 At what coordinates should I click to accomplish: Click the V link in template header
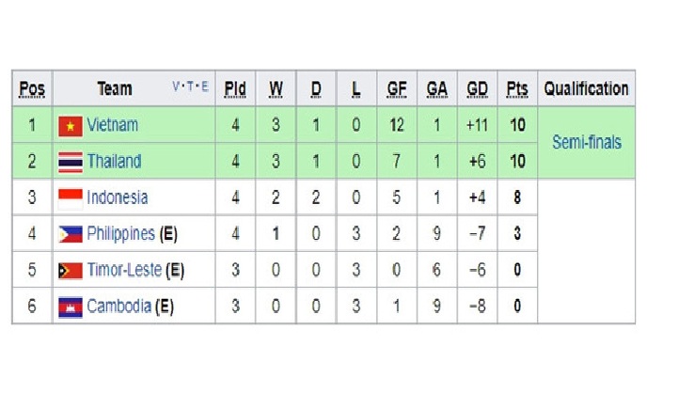pyautogui.click(x=176, y=87)
